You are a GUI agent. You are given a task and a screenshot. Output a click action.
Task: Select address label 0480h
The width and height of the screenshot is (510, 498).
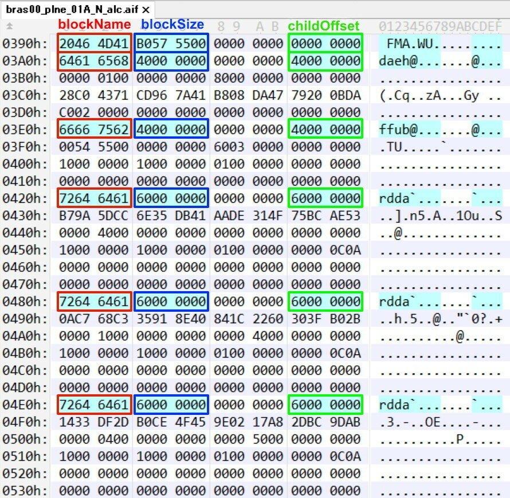pyautogui.click(x=25, y=301)
